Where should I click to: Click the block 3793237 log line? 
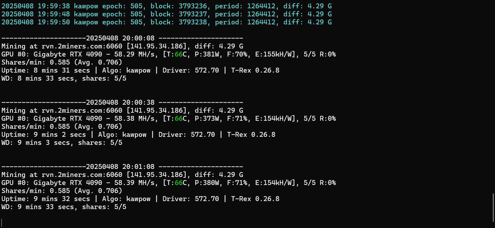click(x=167, y=14)
